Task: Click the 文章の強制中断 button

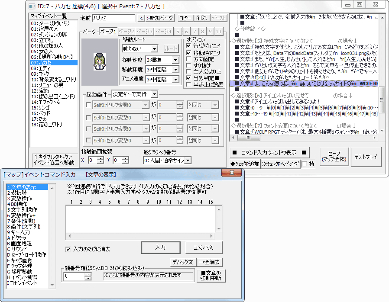Action: (211, 275)
